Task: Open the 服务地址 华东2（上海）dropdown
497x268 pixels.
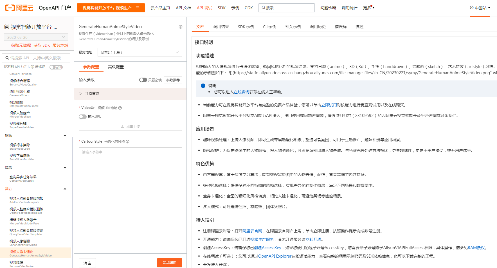Action: tap(140, 52)
